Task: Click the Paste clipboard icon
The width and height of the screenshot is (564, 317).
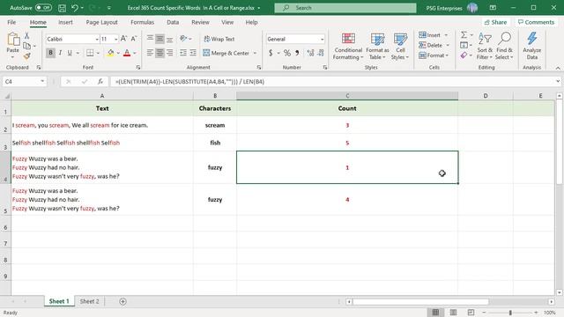Action: tap(13, 40)
